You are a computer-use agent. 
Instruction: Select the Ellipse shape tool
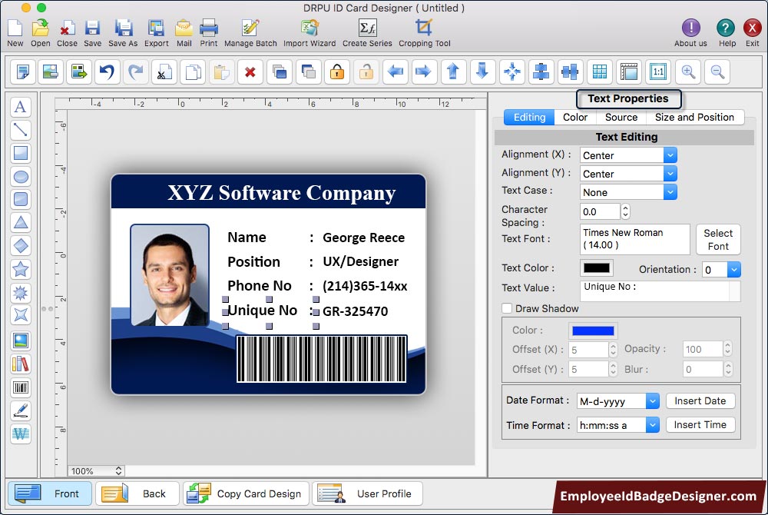tap(21, 176)
